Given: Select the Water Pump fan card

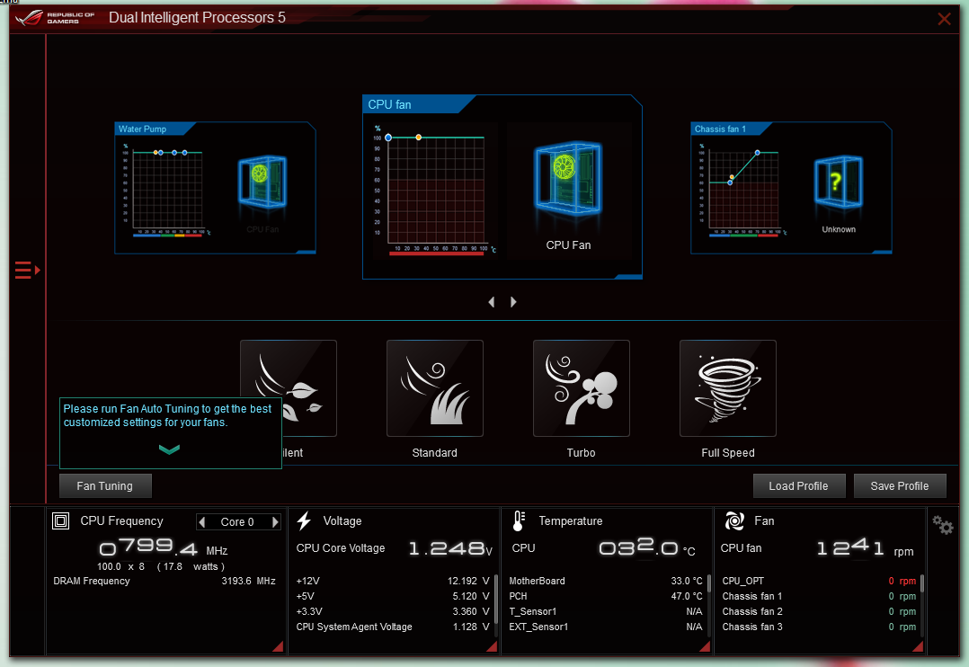Looking at the screenshot, I should (x=215, y=188).
